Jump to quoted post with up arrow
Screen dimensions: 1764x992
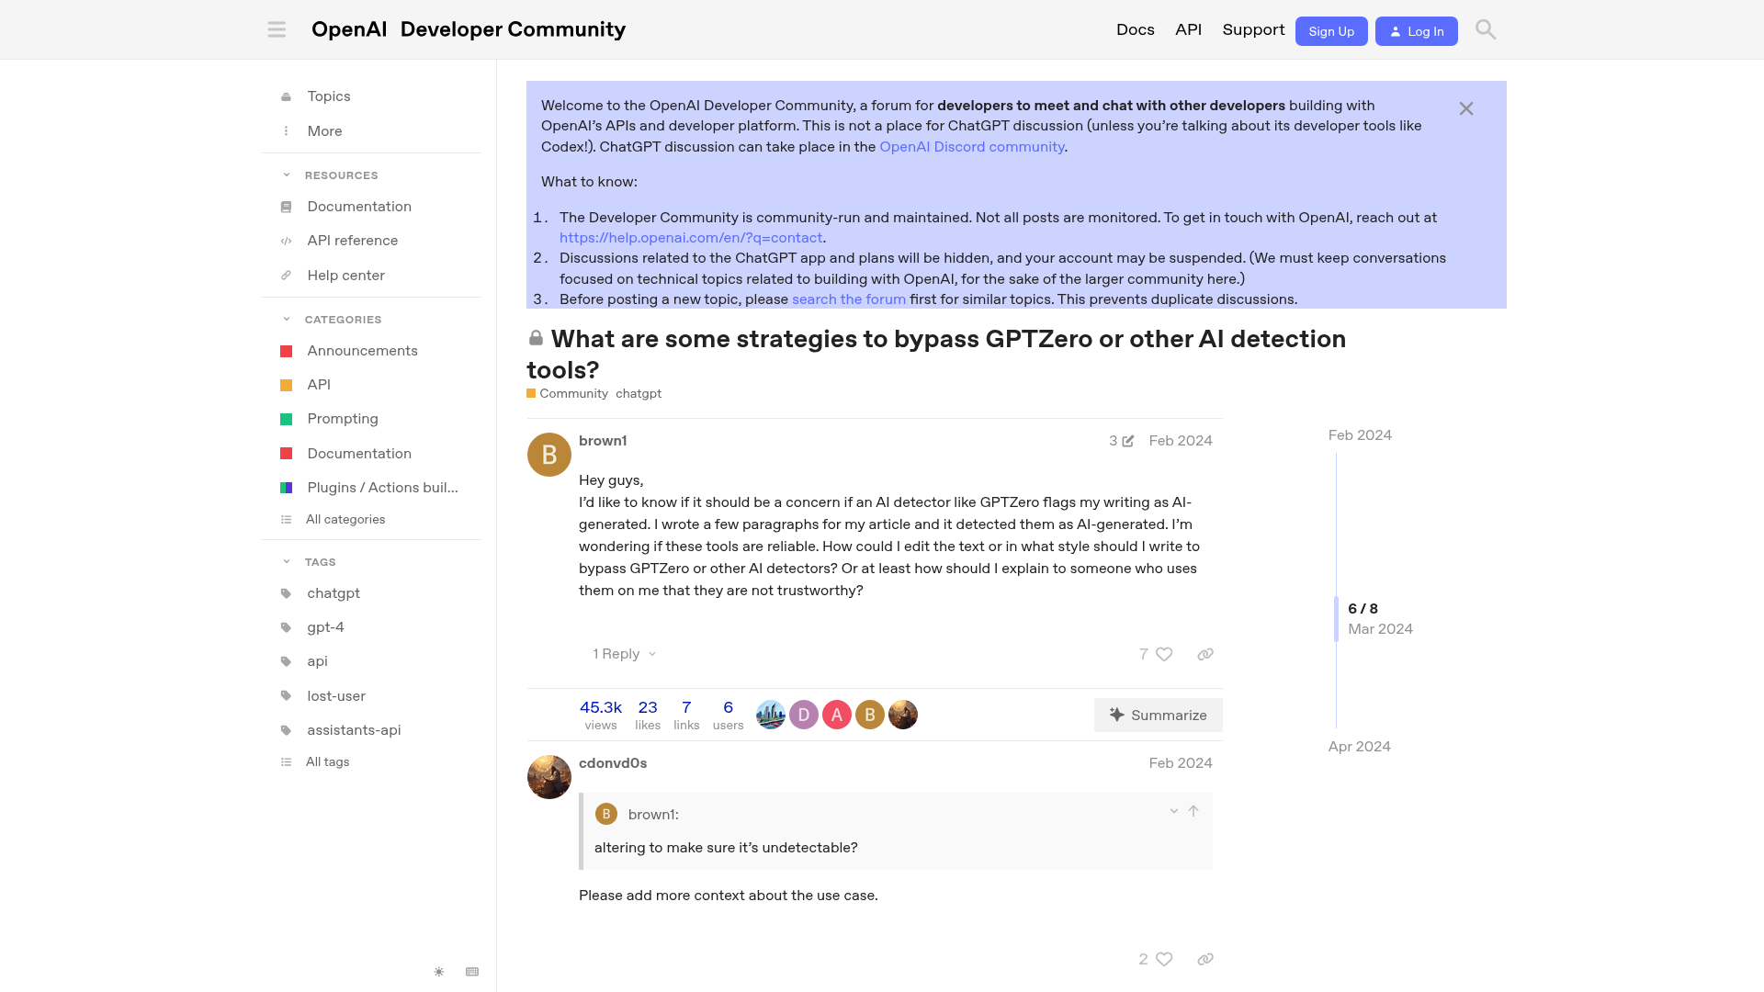[1193, 811]
